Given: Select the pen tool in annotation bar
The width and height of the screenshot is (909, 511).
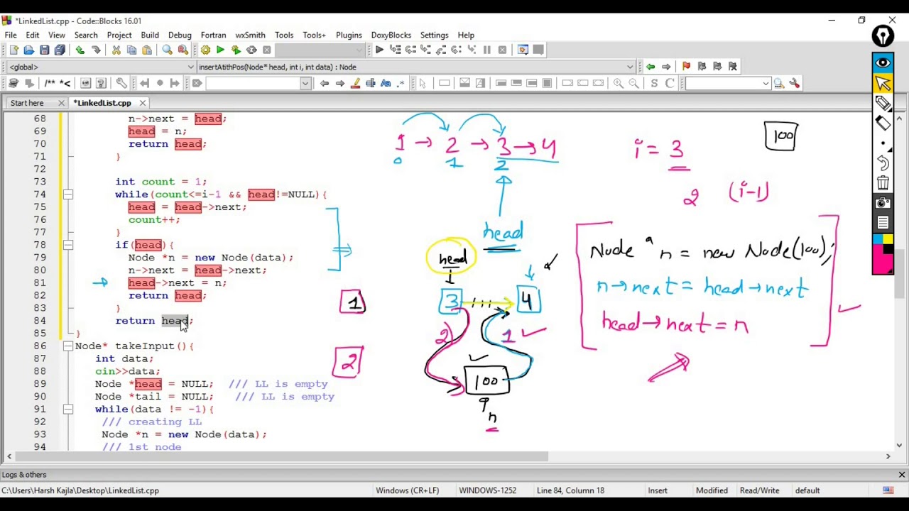Looking at the screenshot, I should tap(883, 104).
